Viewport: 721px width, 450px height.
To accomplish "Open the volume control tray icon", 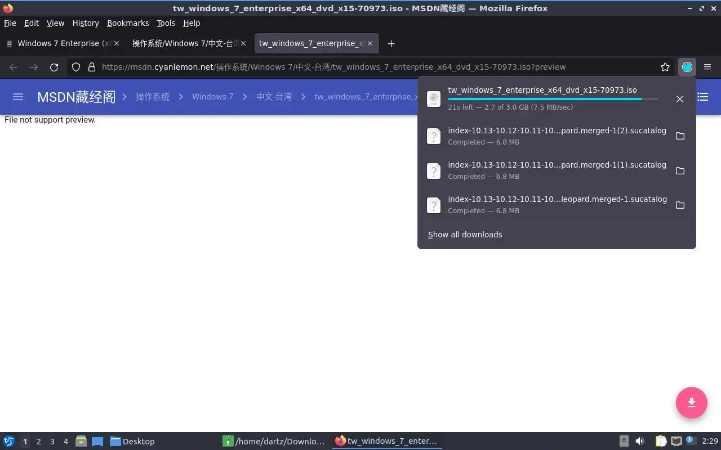I will coord(640,441).
